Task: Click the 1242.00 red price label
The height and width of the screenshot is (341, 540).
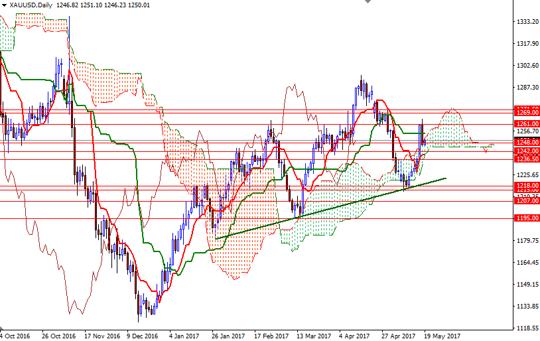Action: point(527,151)
